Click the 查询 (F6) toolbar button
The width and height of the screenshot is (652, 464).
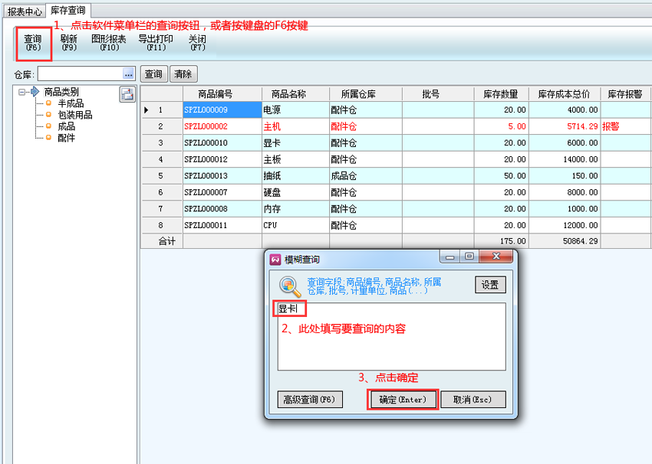[x=33, y=43]
